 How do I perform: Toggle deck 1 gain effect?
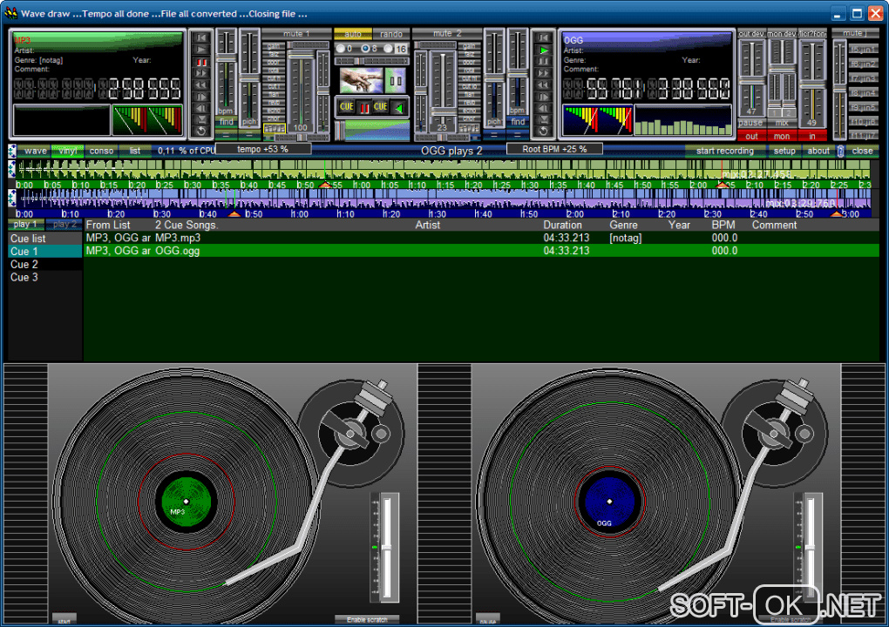(274, 46)
